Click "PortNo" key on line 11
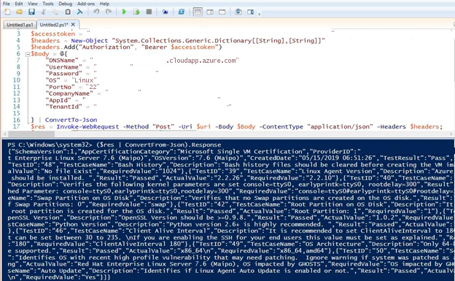The width and height of the screenshot is (455, 281). [x=60, y=87]
